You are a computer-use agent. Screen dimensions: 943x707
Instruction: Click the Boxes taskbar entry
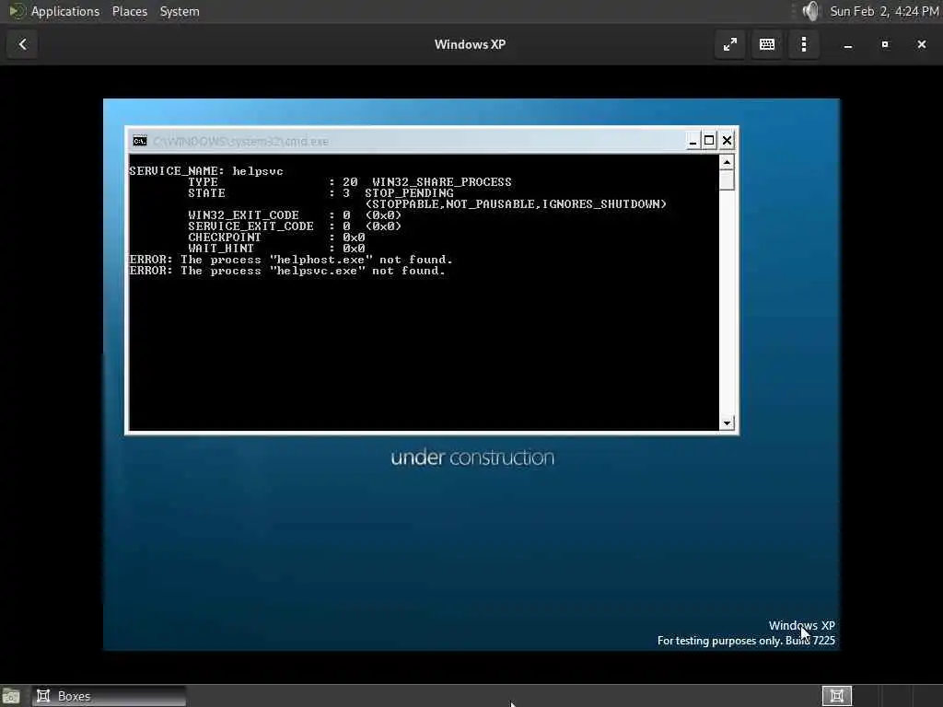pos(109,696)
